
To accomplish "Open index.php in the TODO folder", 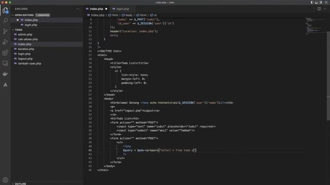I will tap(25, 44).
